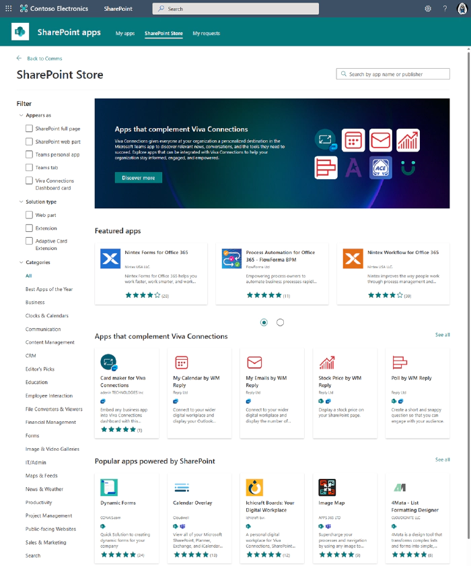This screenshot has height=566, width=471.
Task: Click the calendar icon in the banner
Action: click(x=353, y=140)
